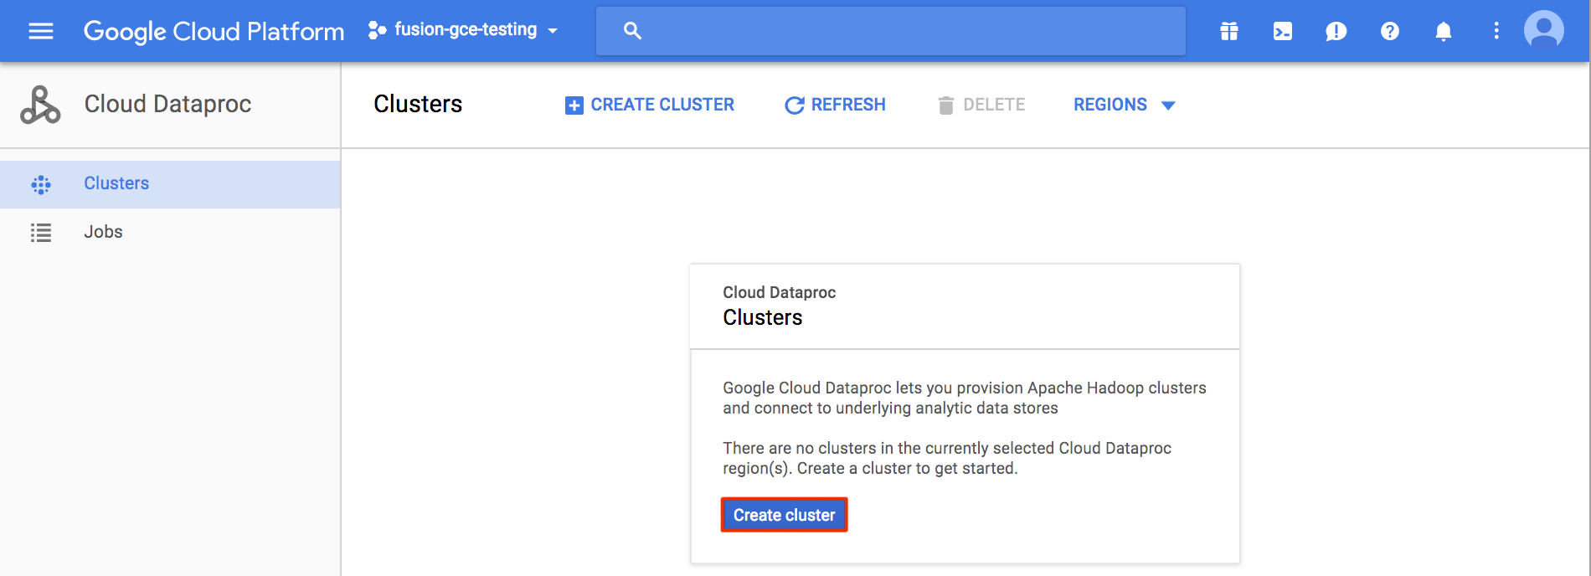This screenshot has width=1591, height=576.
Task: Click the Cloud Dataproc logo icon
Action: pos(40,105)
